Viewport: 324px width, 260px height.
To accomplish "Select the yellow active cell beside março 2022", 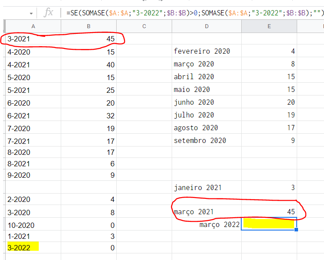I will (x=269, y=223).
